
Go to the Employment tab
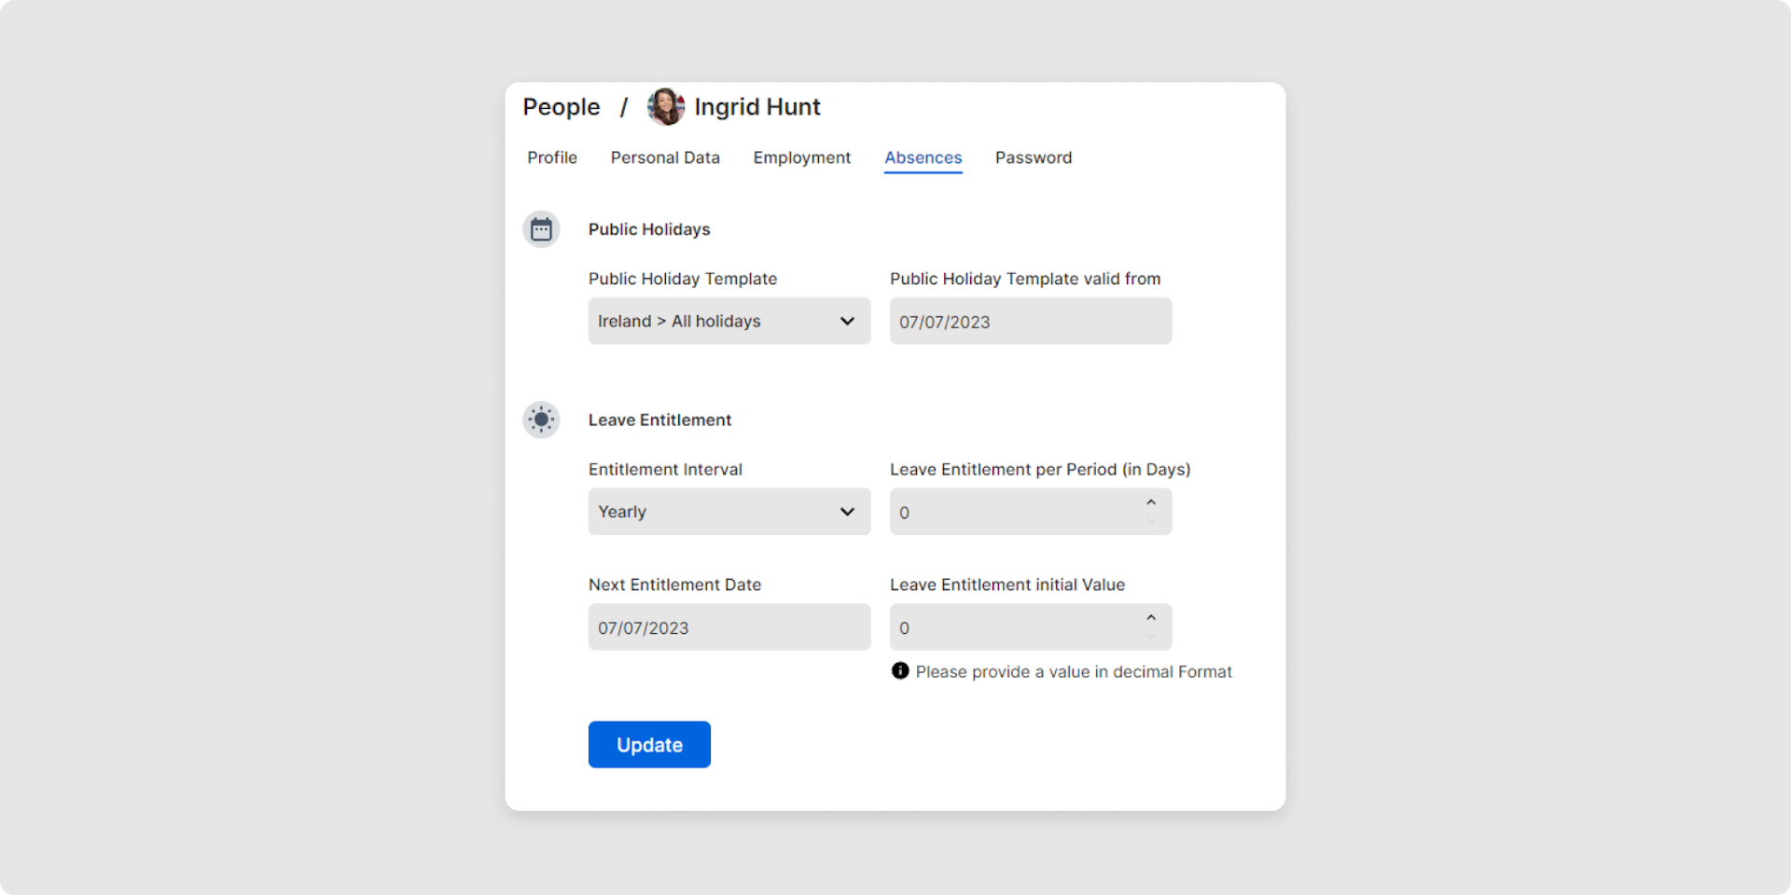[802, 158]
